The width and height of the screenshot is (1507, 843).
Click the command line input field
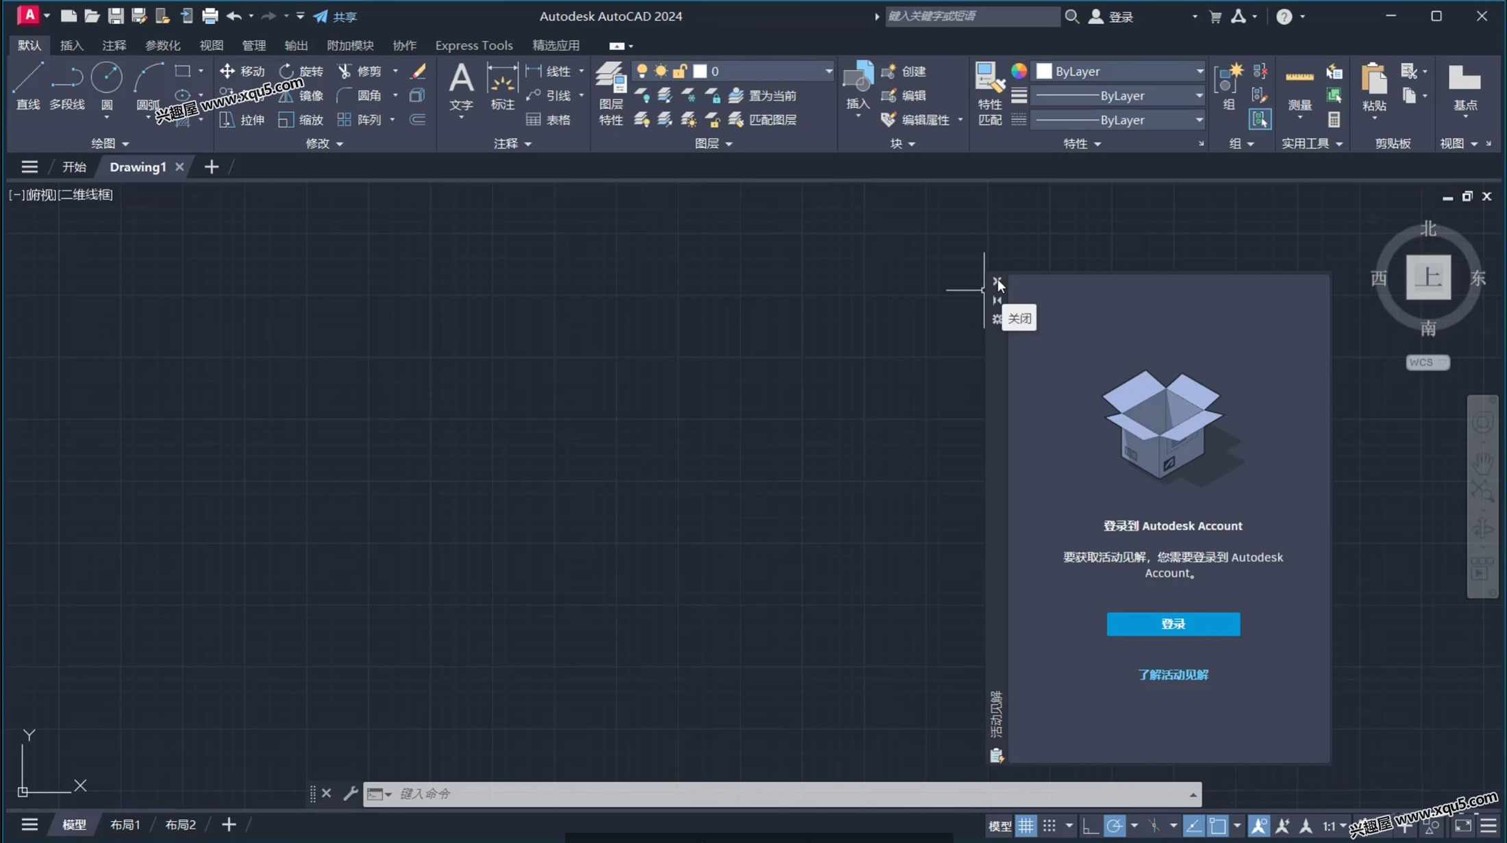(781, 794)
